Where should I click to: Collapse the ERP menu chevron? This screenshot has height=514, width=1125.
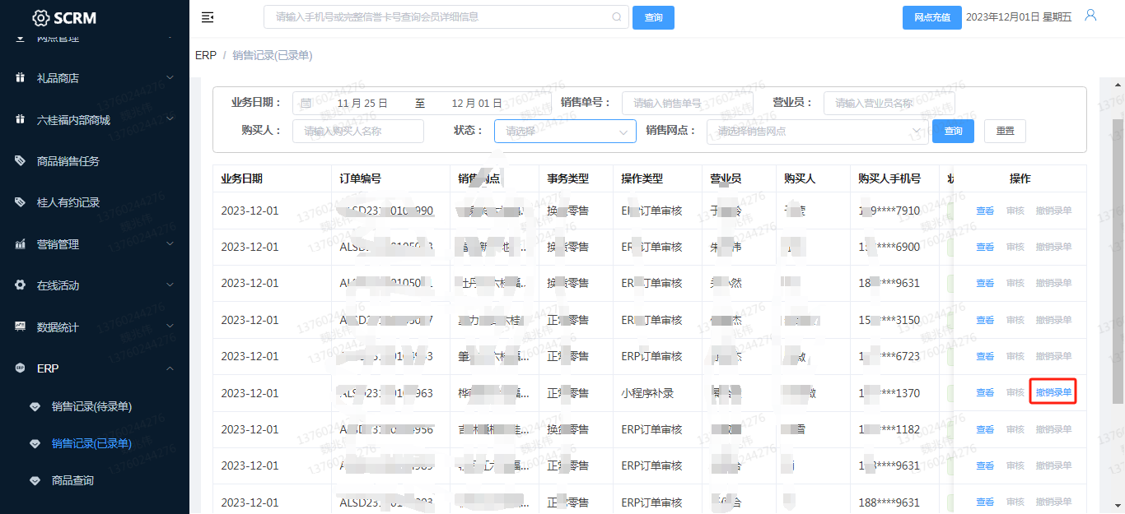pos(170,368)
